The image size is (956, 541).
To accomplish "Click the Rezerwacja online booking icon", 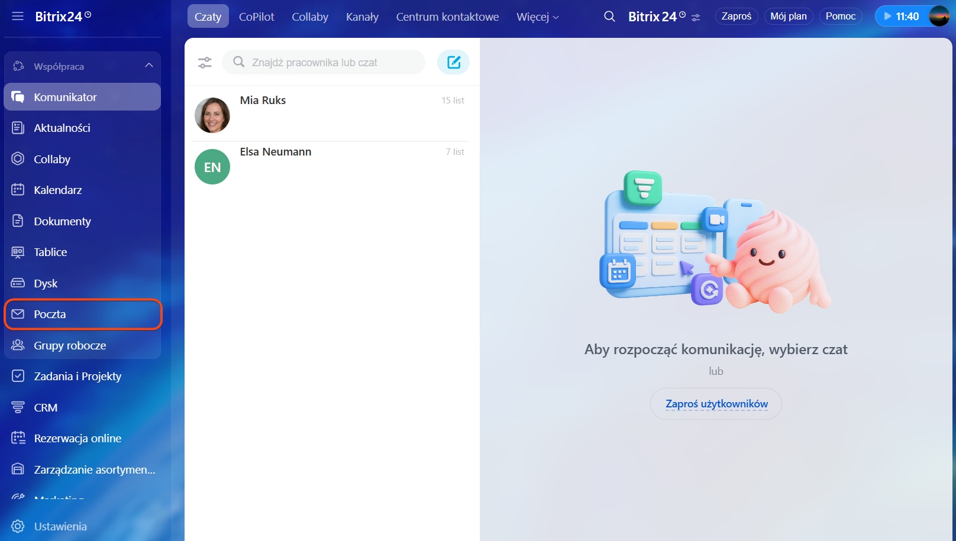I will (18, 438).
